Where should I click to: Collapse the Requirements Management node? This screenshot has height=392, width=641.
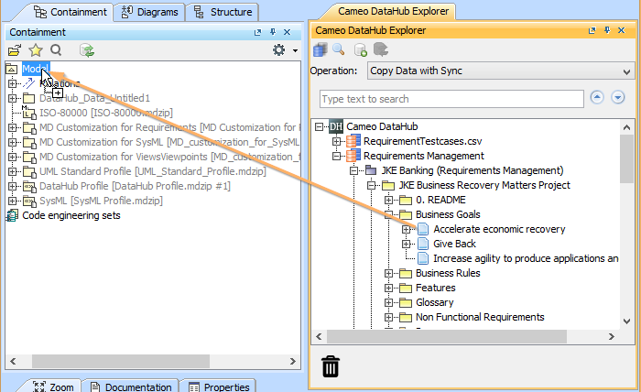[337, 156]
